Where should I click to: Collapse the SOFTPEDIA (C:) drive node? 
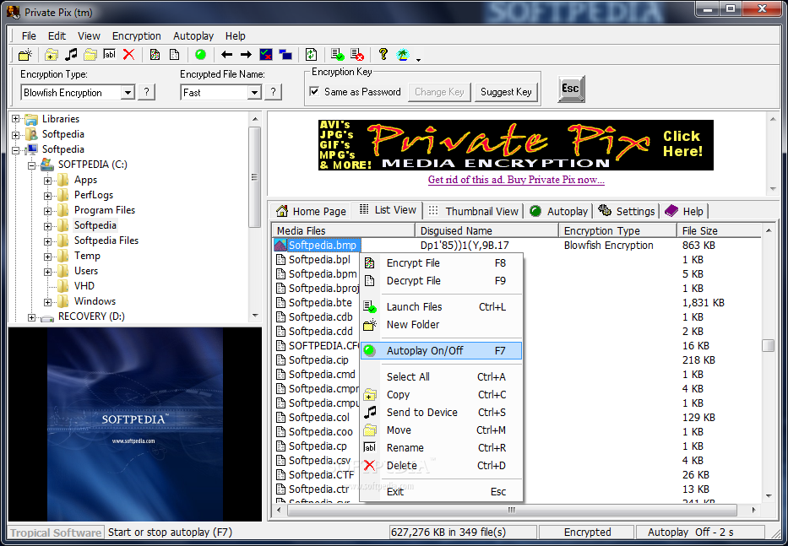coord(31,165)
